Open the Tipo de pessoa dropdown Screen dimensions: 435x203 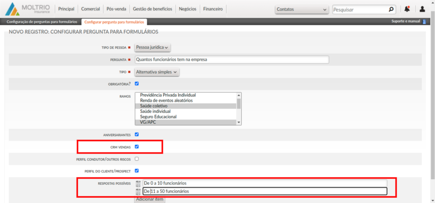[153, 48]
